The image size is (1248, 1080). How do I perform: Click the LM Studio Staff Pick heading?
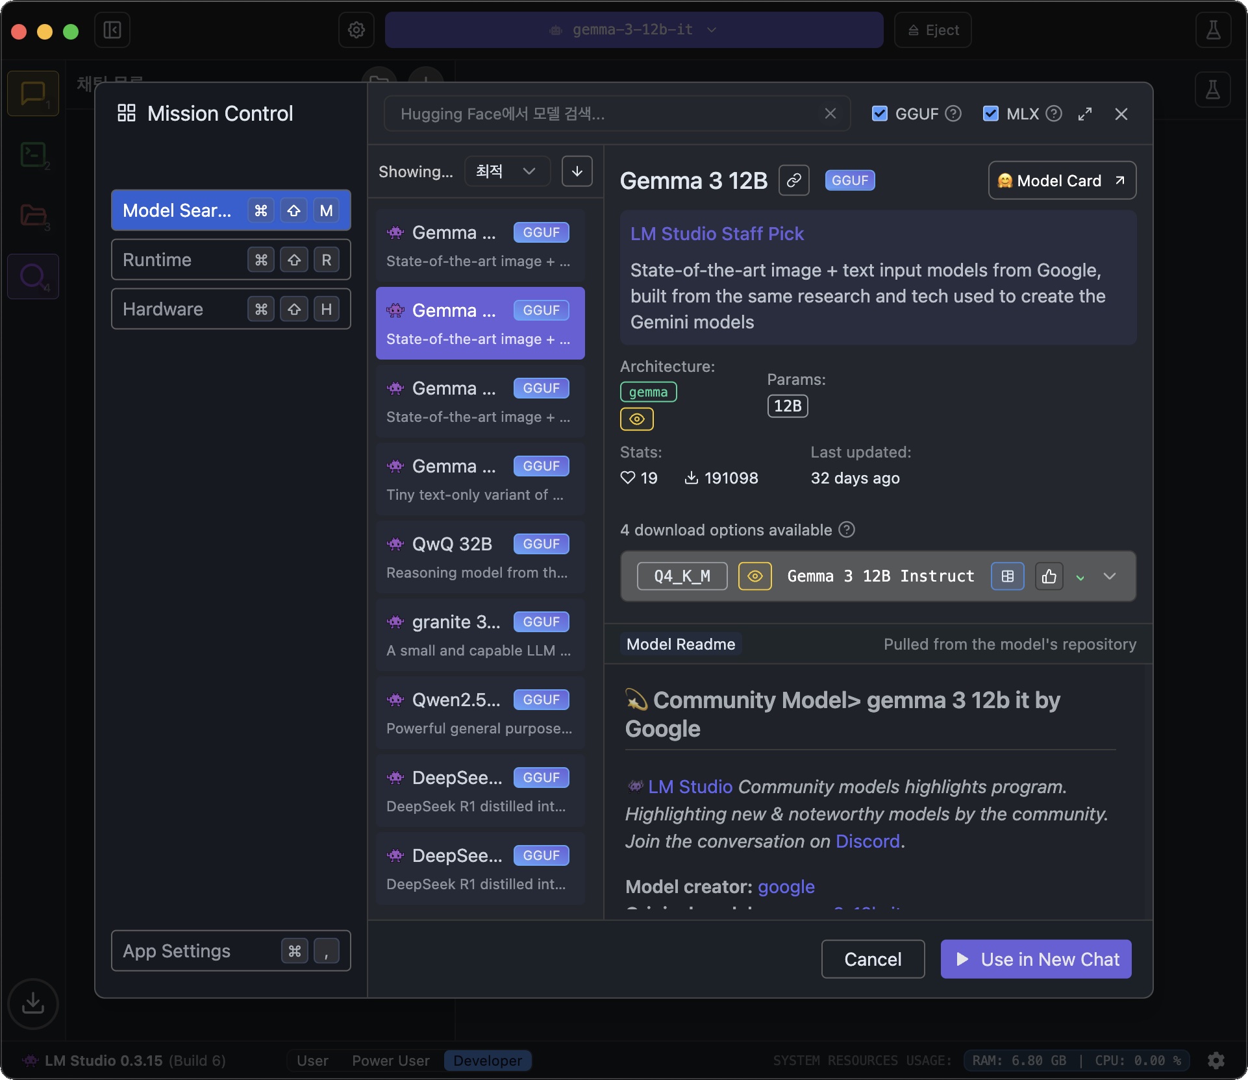717,234
